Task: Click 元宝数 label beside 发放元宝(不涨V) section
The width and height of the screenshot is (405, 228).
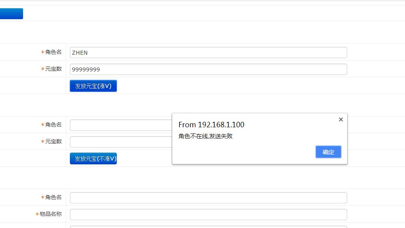Action: coord(53,141)
